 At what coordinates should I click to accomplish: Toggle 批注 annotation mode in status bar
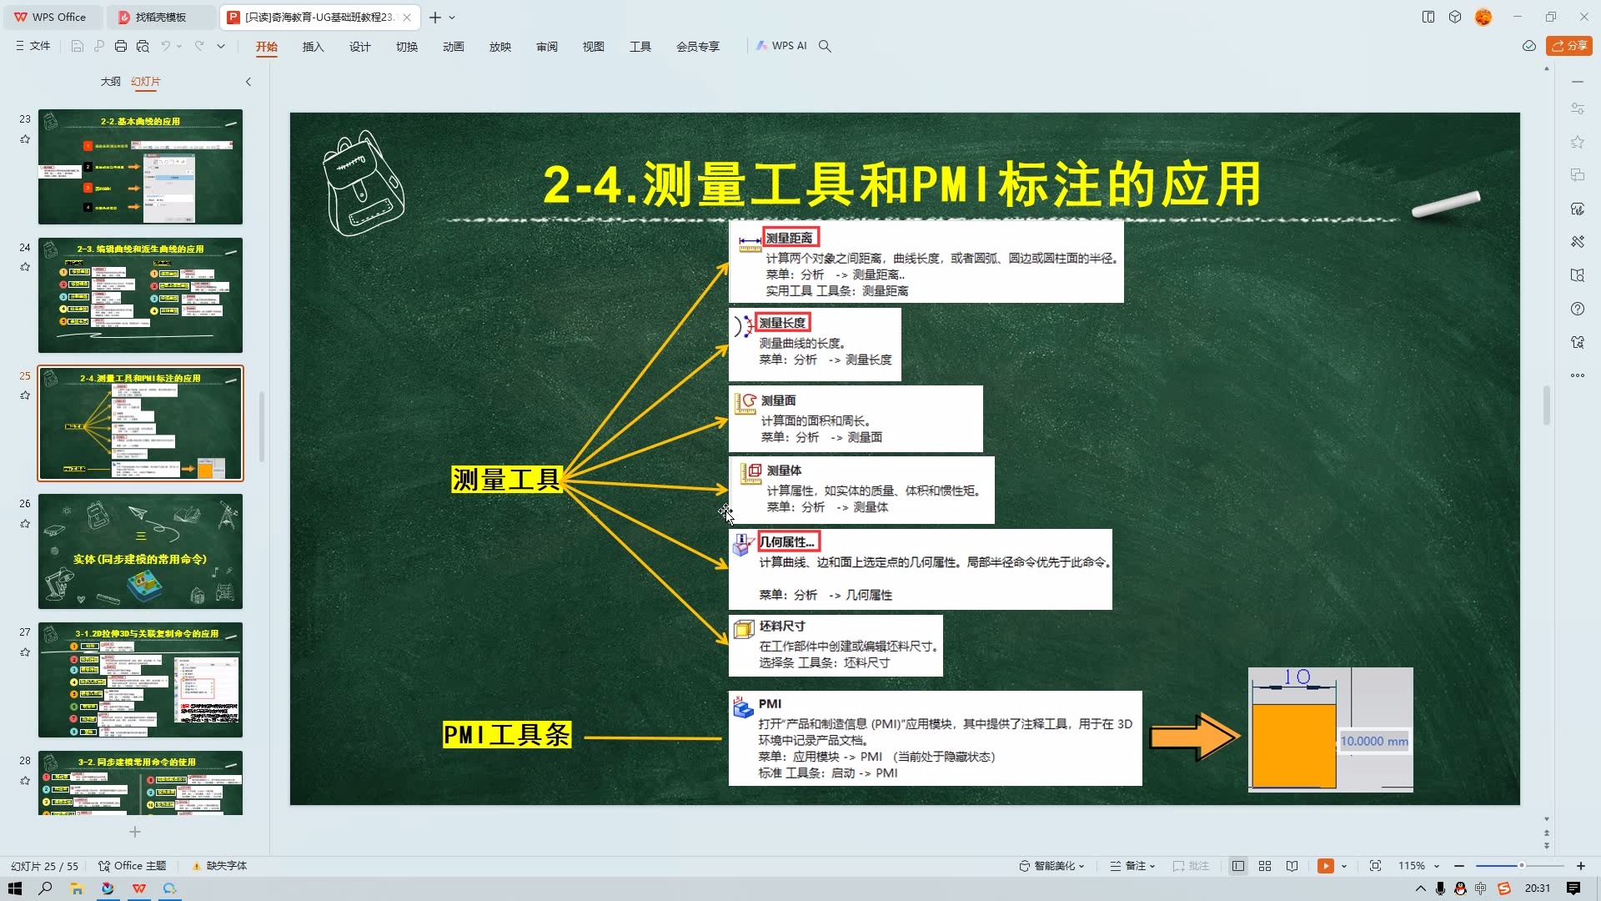click(1191, 866)
